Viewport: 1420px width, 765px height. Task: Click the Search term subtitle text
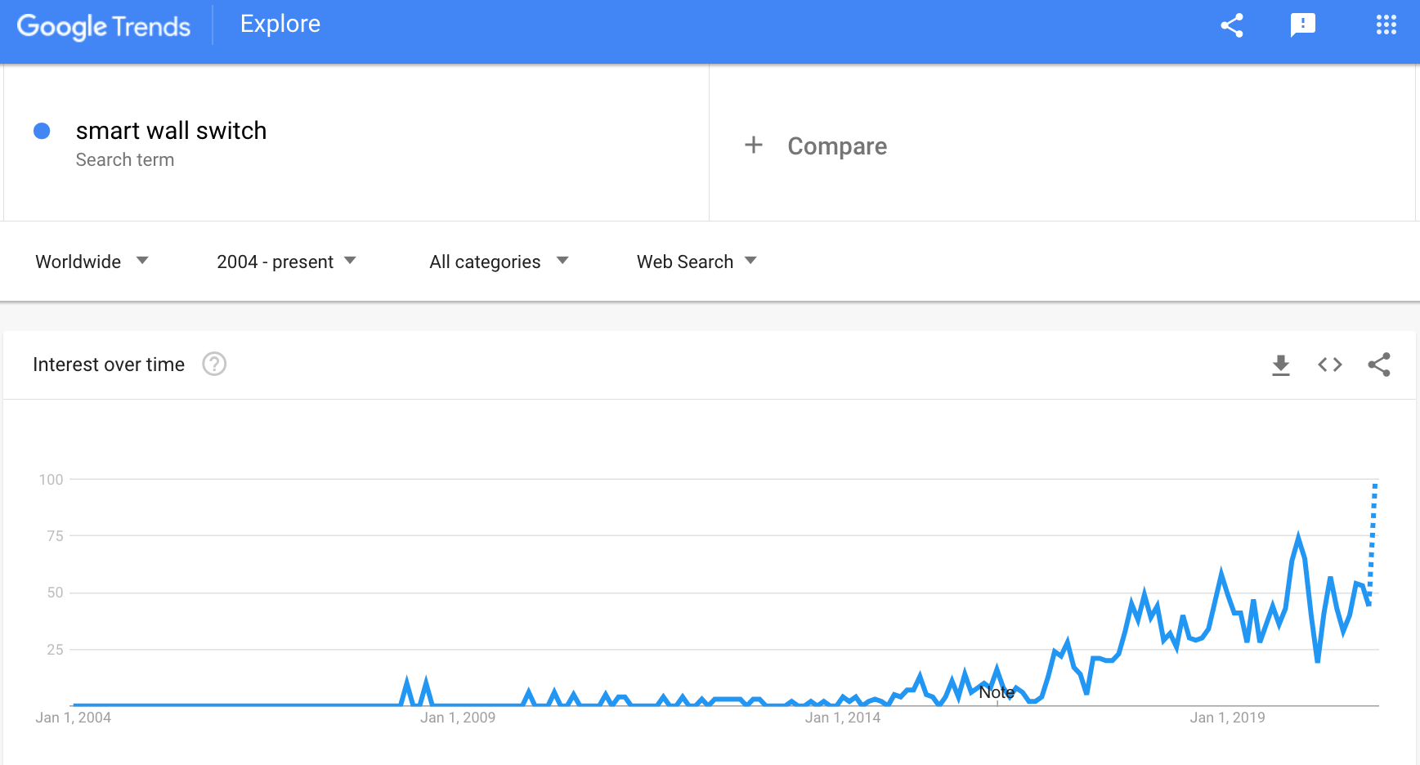click(125, 160)
